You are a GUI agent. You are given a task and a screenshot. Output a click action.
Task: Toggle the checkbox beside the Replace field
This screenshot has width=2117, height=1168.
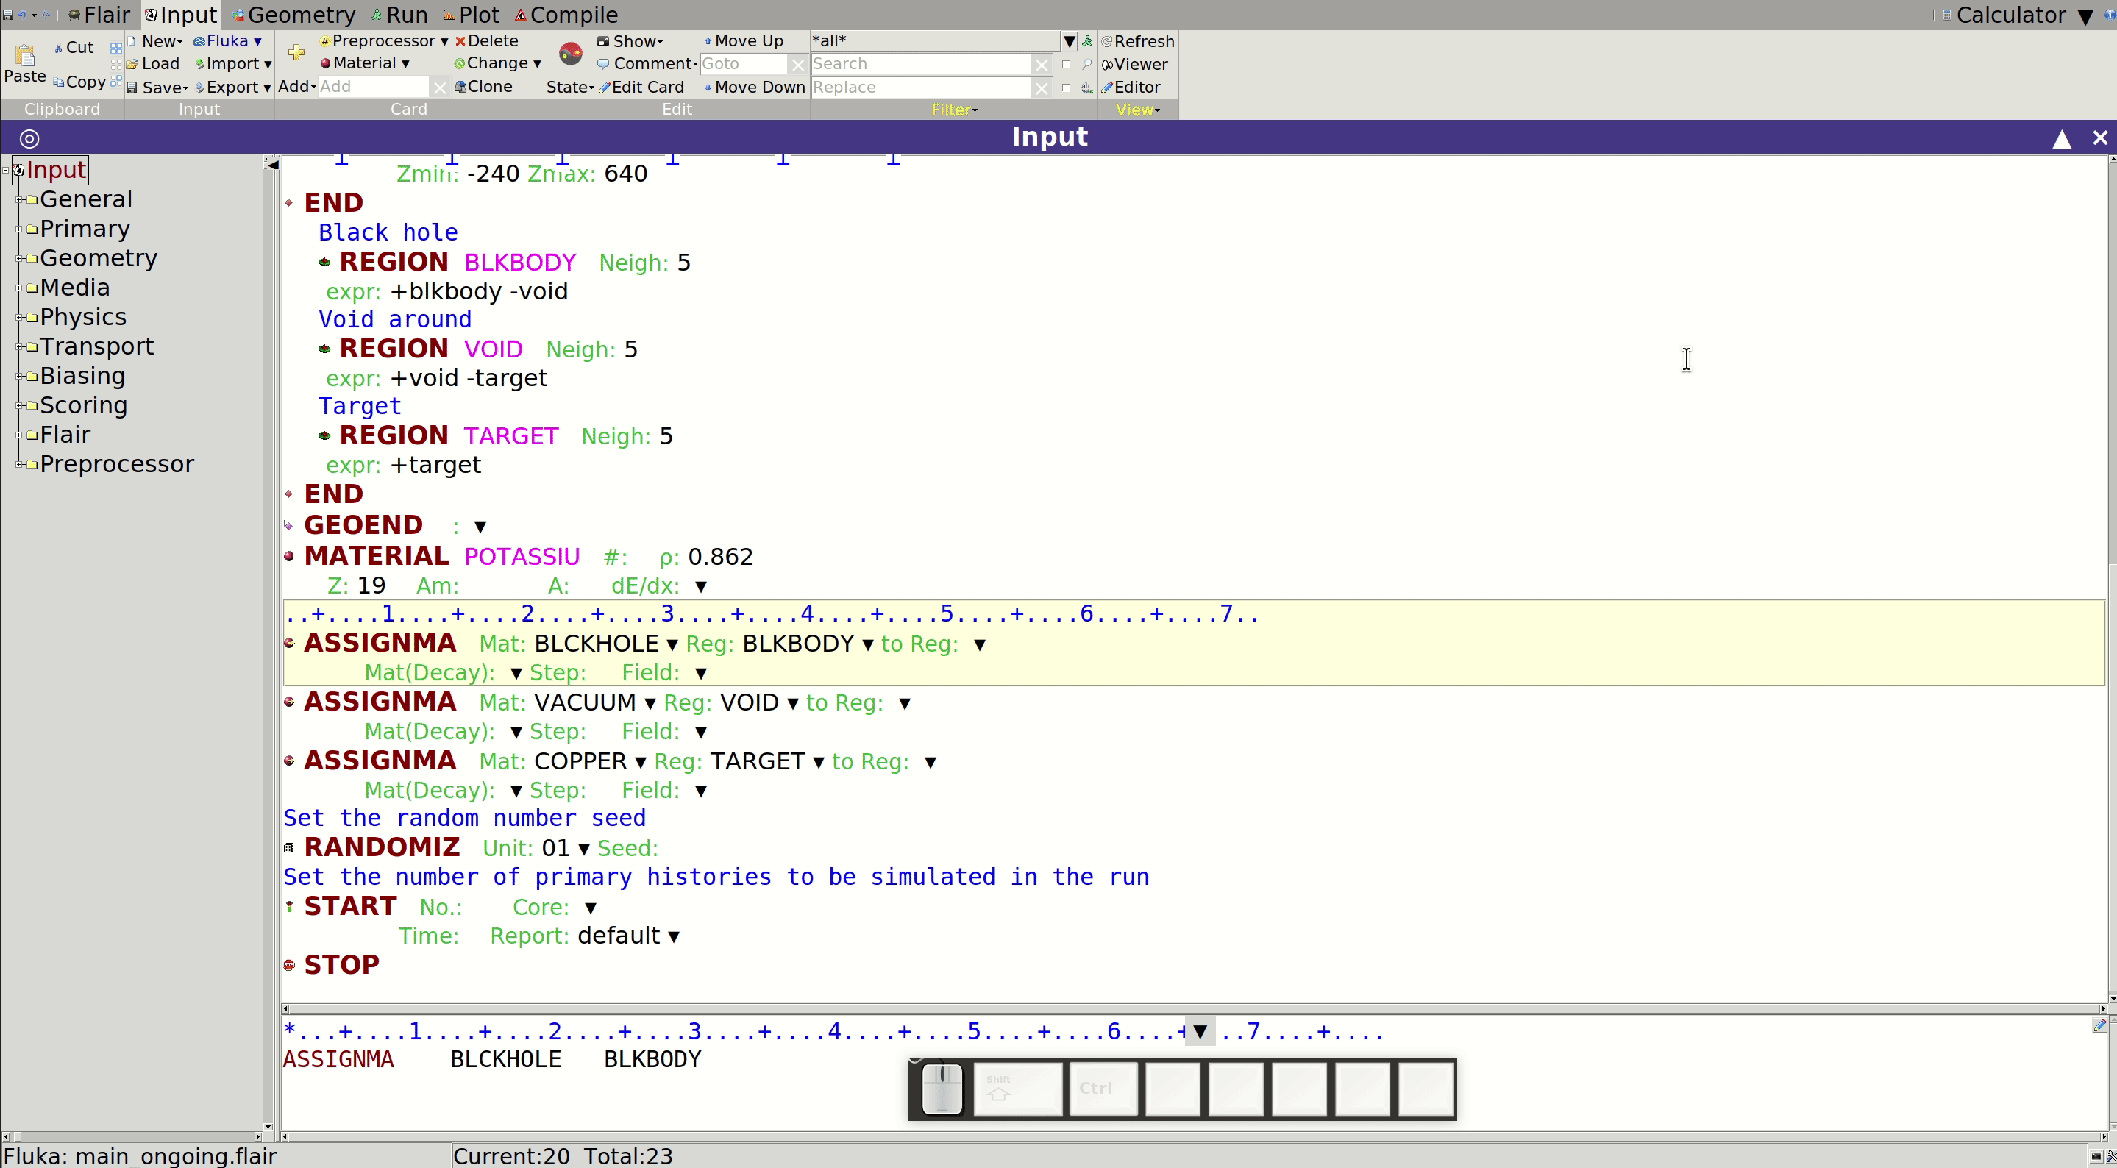(1066, 87)
